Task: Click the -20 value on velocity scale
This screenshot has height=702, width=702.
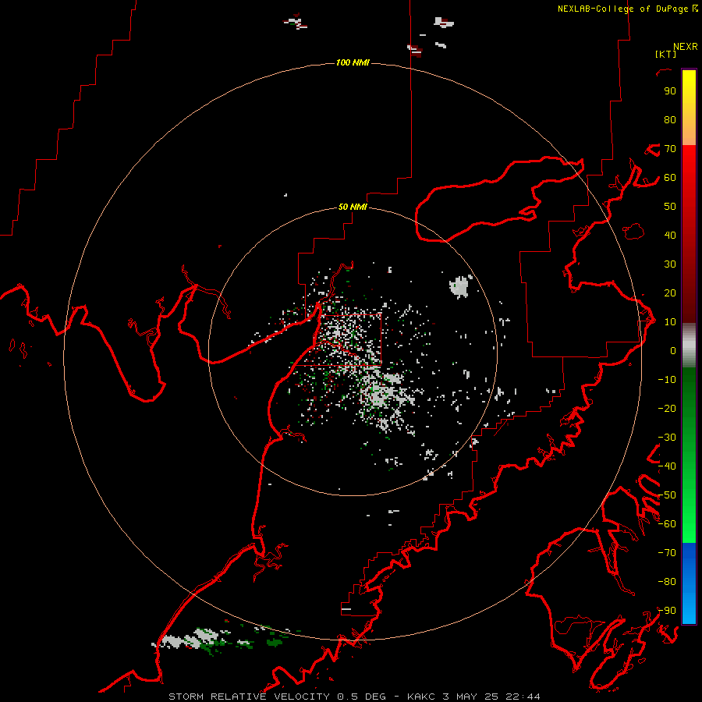Action: coord(667,409)
